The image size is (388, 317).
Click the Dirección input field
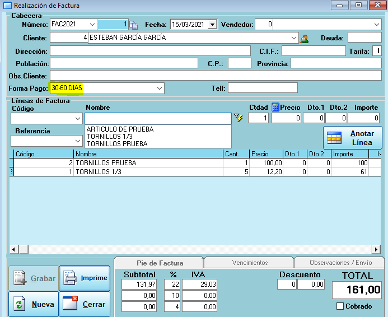(150, 51)
